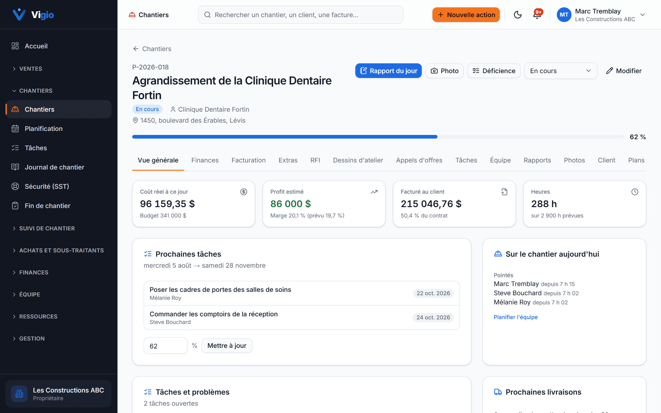The height and width of the screenshot is (413, 661).
Task: Click the Modifier pencil button
Action: click(624, 71)
